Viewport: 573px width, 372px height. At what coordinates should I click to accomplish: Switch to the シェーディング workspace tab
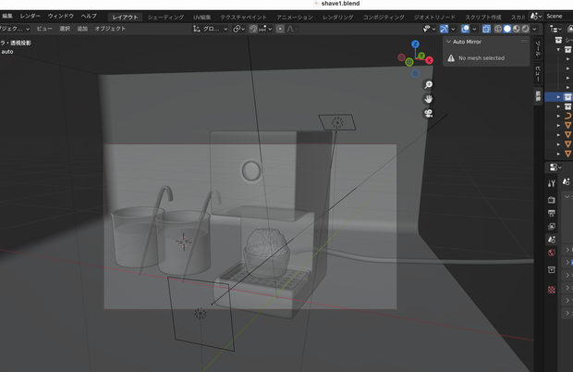click(x=165, y=18)
